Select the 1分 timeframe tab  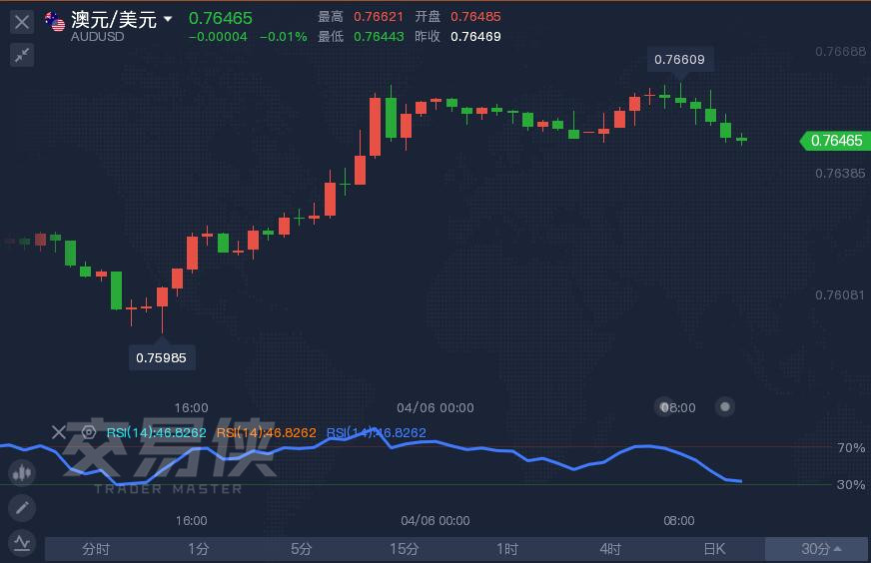(199, 549)
